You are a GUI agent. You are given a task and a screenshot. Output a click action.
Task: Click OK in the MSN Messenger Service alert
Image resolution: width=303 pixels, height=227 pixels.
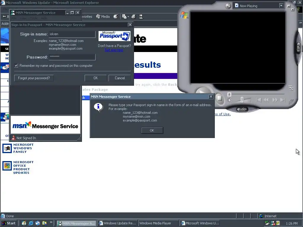point(152,130)
